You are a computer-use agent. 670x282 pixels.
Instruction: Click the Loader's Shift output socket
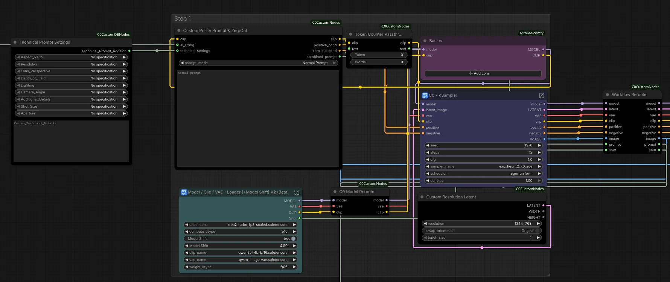point(300,218)
